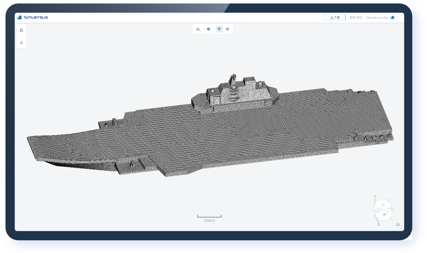427x253 pixels.
Task: Expand the Simversus-doc account dropdown arrow
Action: 397,17
